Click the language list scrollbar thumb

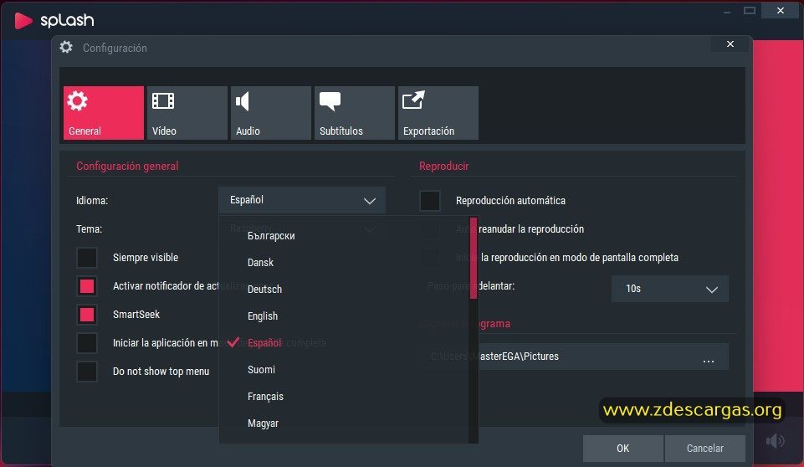pyautogui.click(x=474, y=258)
